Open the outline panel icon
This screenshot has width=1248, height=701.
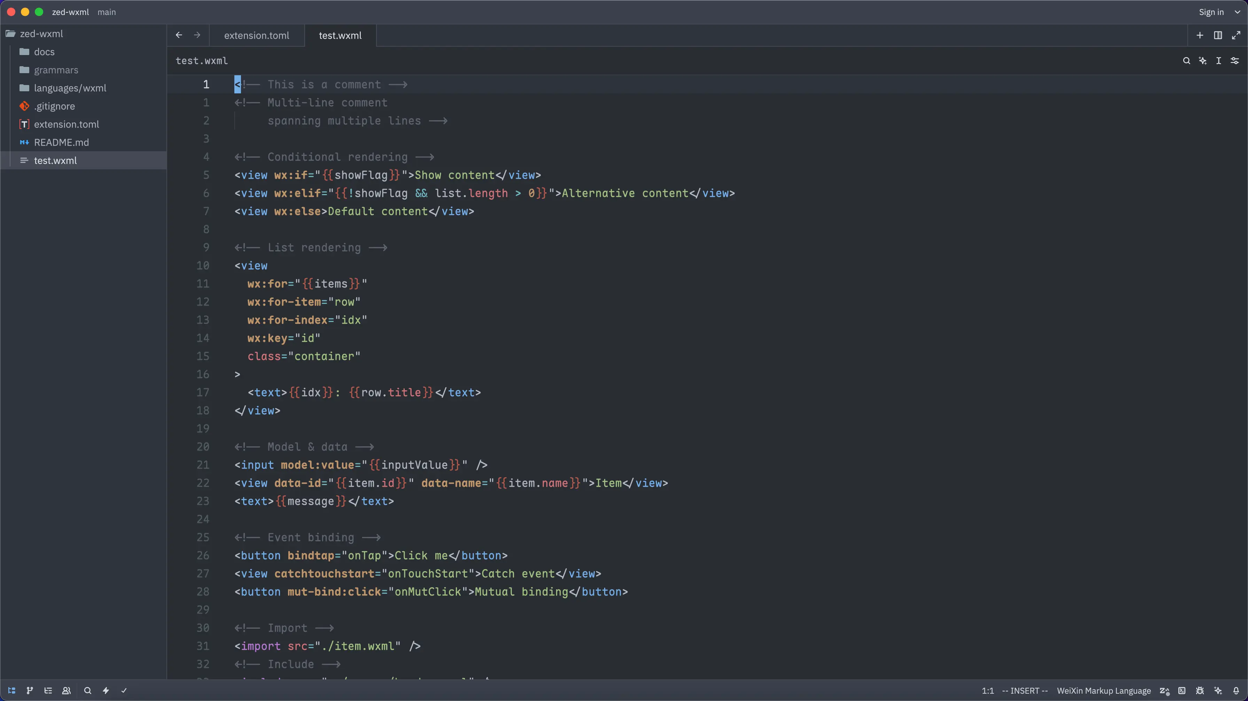pyautogui.click(x=48, y=690)
